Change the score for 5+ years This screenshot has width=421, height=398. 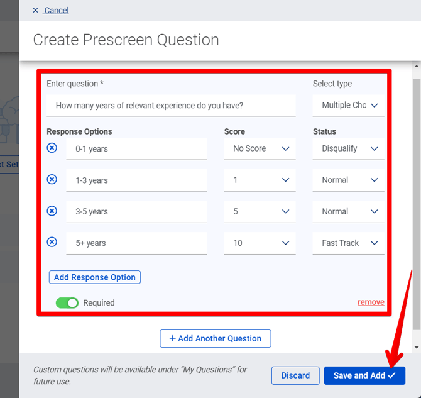point(260,243)
